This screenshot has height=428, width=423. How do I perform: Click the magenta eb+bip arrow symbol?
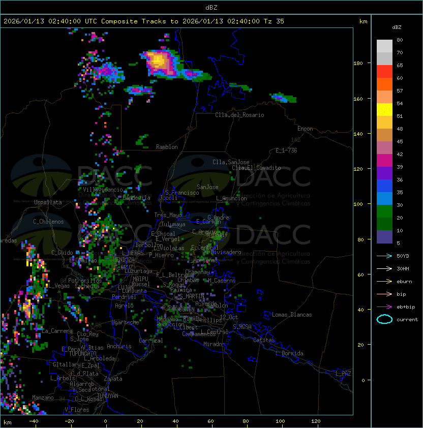click(x=384, y=307)
